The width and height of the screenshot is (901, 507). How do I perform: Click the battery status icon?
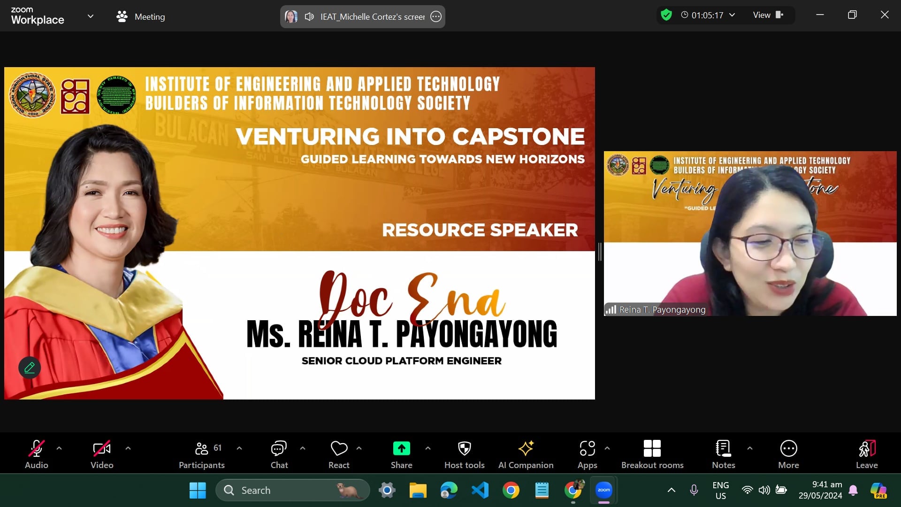pyautogui.click(x=781, y=490)
